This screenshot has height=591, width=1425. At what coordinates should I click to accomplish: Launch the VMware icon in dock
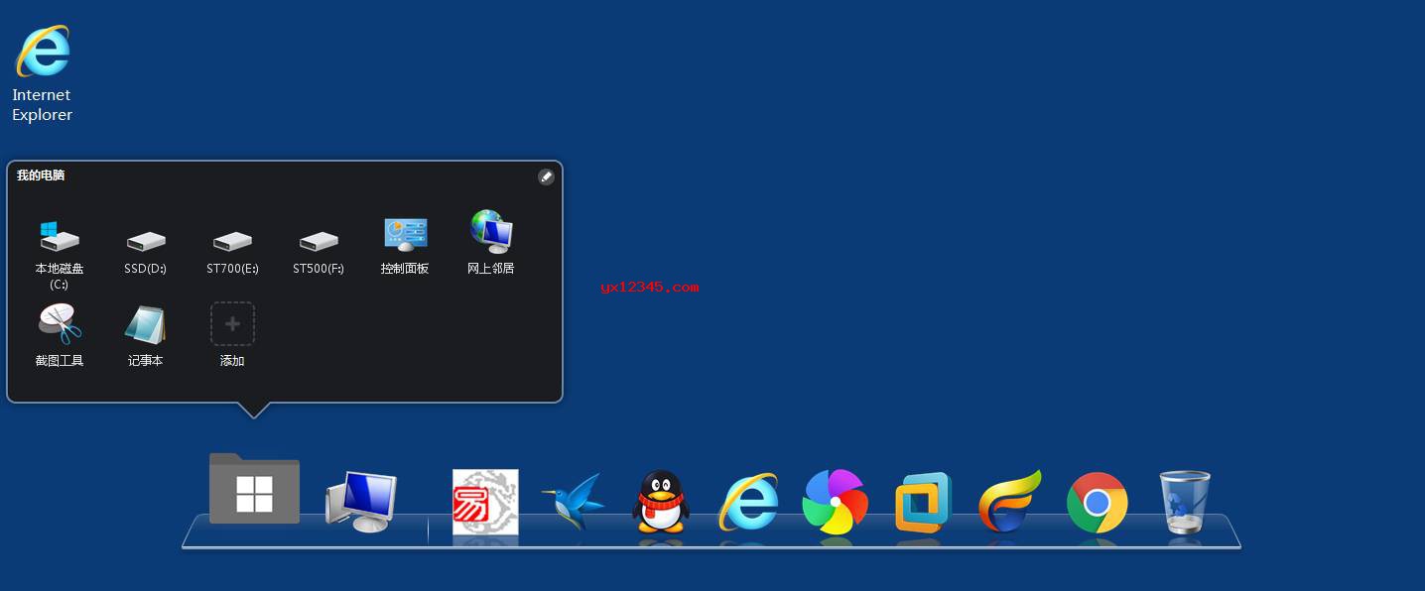coord(923,502)
